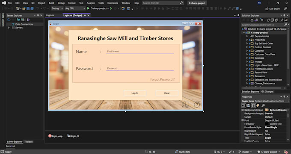Click the help question mark on form

tap(197, 105)
